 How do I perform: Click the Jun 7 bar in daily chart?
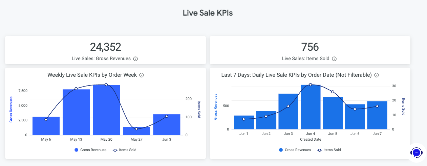click(x=377, y=116)
